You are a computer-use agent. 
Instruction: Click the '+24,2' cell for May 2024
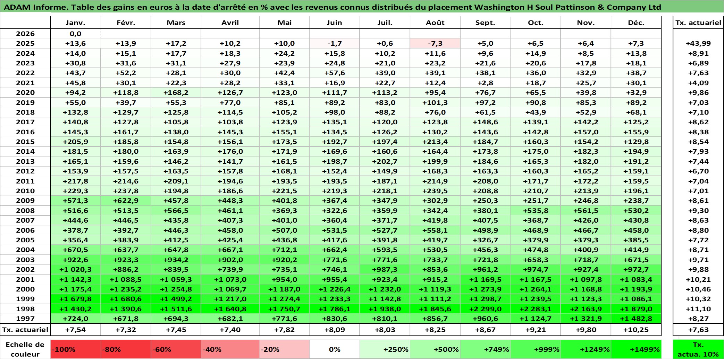pos(284,53)
